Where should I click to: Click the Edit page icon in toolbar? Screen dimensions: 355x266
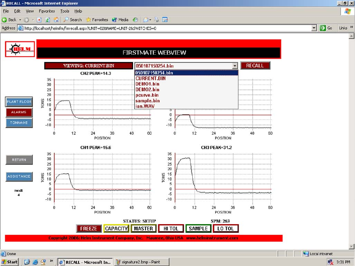(x=165, y=20)
